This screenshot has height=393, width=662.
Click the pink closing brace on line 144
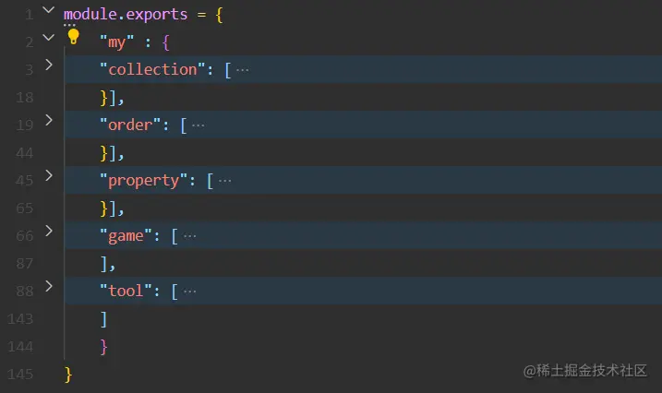(x=103, y=347)
